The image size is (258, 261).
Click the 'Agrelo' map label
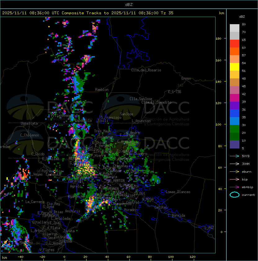point(76,186)
